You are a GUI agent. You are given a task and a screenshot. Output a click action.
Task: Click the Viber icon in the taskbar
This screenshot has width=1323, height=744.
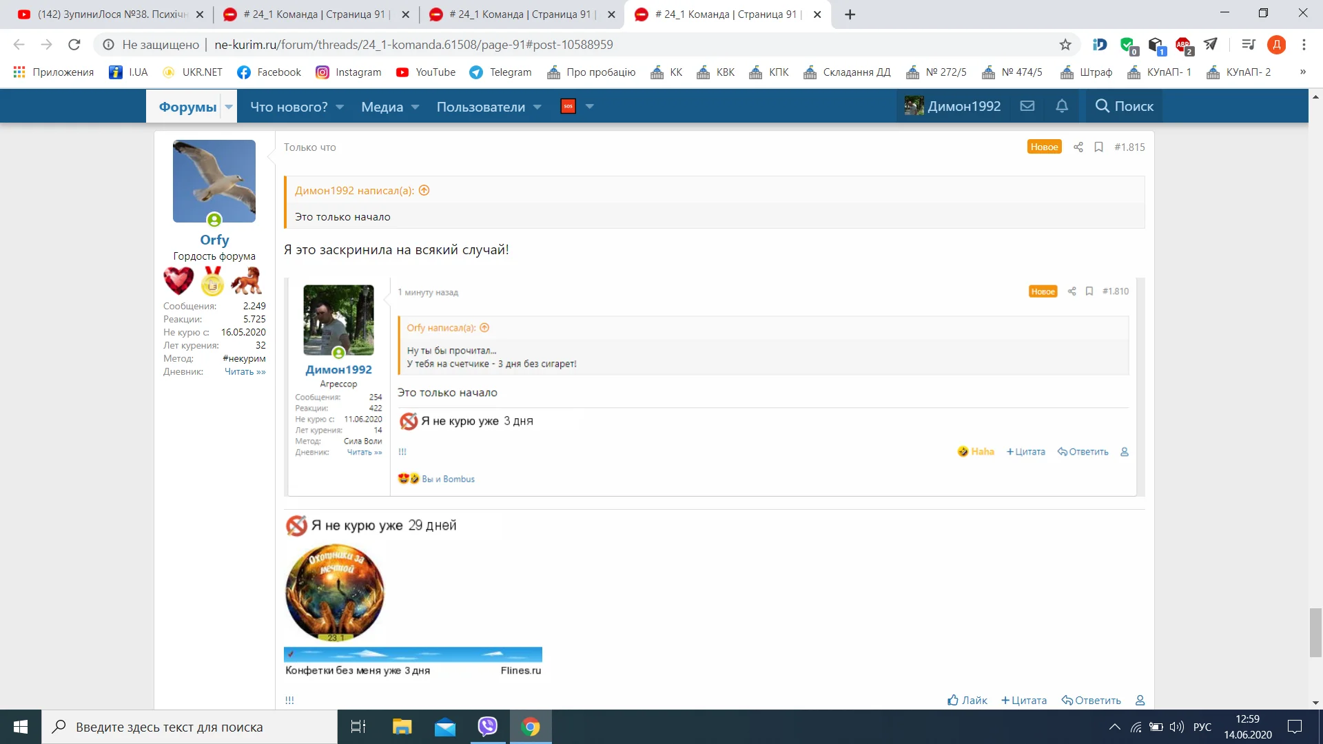click(x=488, y=727)
